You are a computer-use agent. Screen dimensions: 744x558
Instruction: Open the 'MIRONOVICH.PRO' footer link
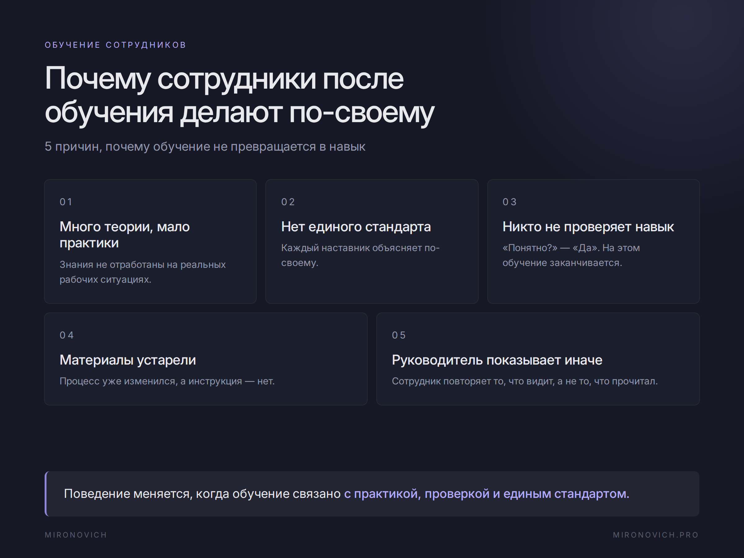(656, 535)
